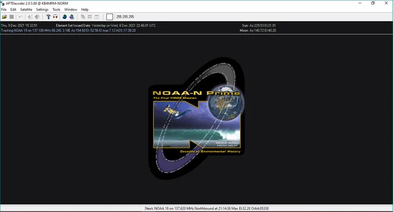Open the Satellite menu
Image resolution: width=393 pixels, height=212 pixels.
point(27,9)
